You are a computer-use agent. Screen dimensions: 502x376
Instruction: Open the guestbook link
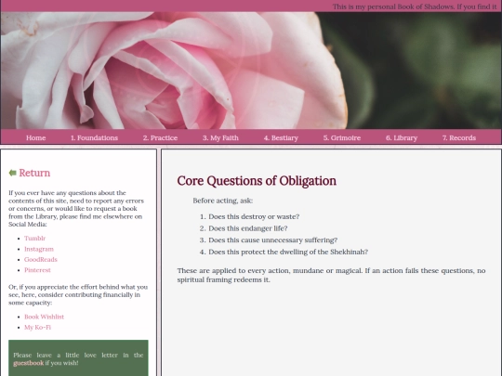(29, 363)
